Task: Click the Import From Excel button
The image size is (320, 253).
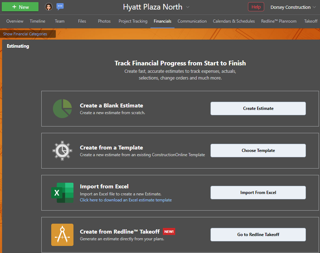Action: [x=258, y=193]
